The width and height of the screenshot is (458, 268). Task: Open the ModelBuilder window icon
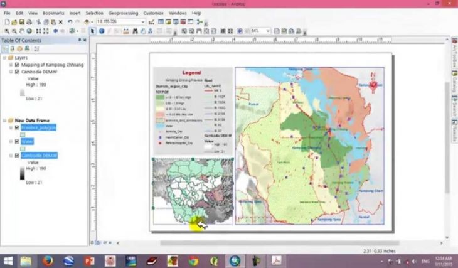200,22
